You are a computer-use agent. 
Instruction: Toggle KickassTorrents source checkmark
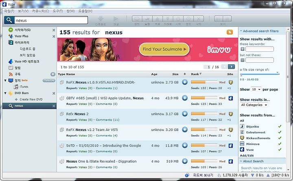[280, 138]
